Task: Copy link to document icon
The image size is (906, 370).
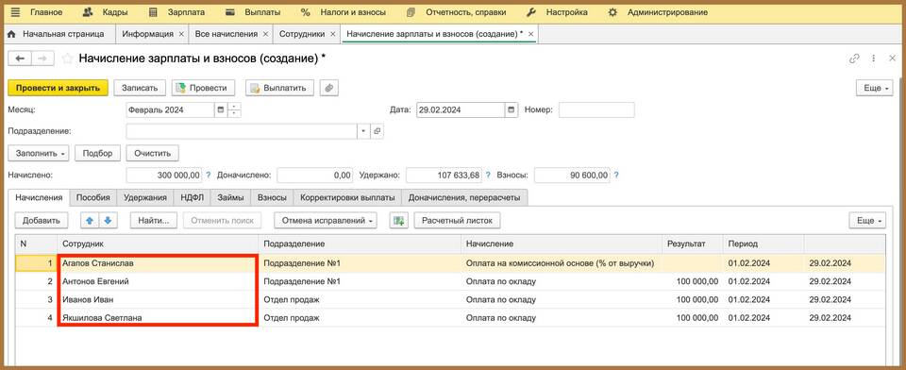Action: (854, 59)
